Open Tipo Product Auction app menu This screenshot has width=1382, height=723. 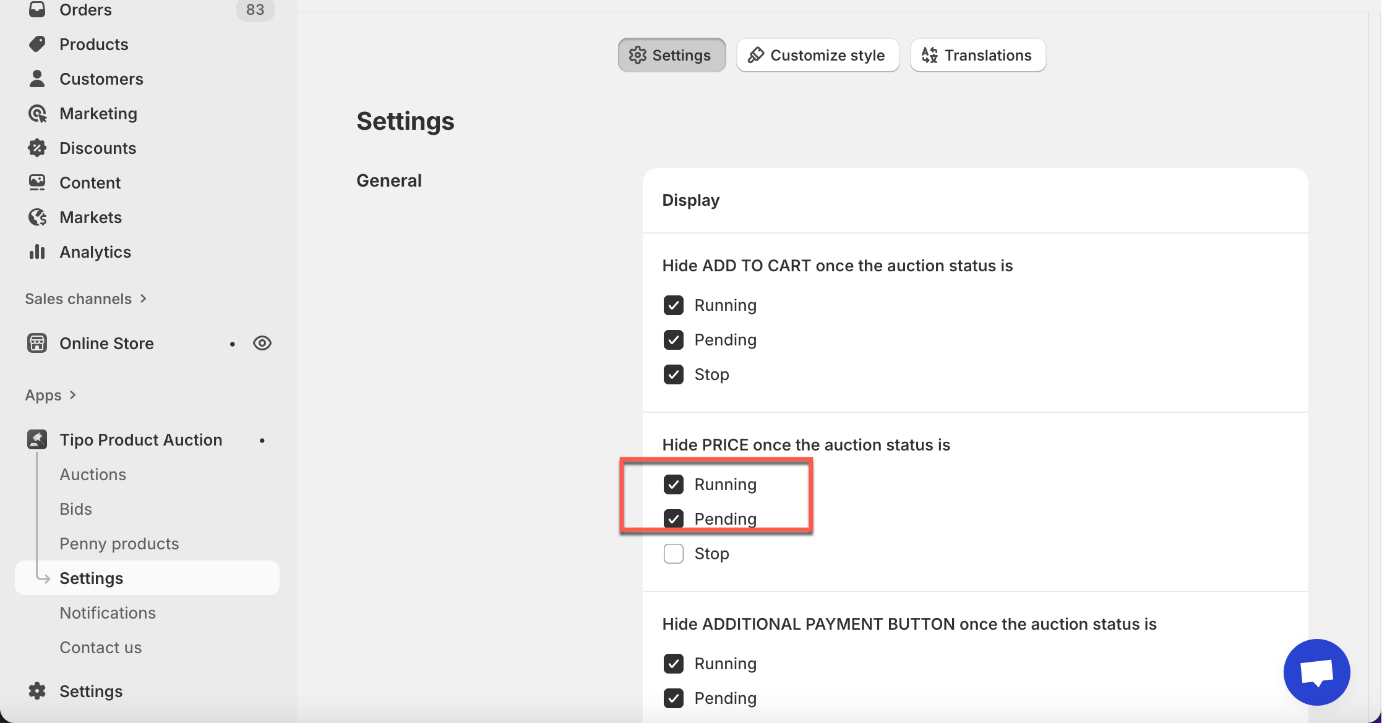pos(140,440)
